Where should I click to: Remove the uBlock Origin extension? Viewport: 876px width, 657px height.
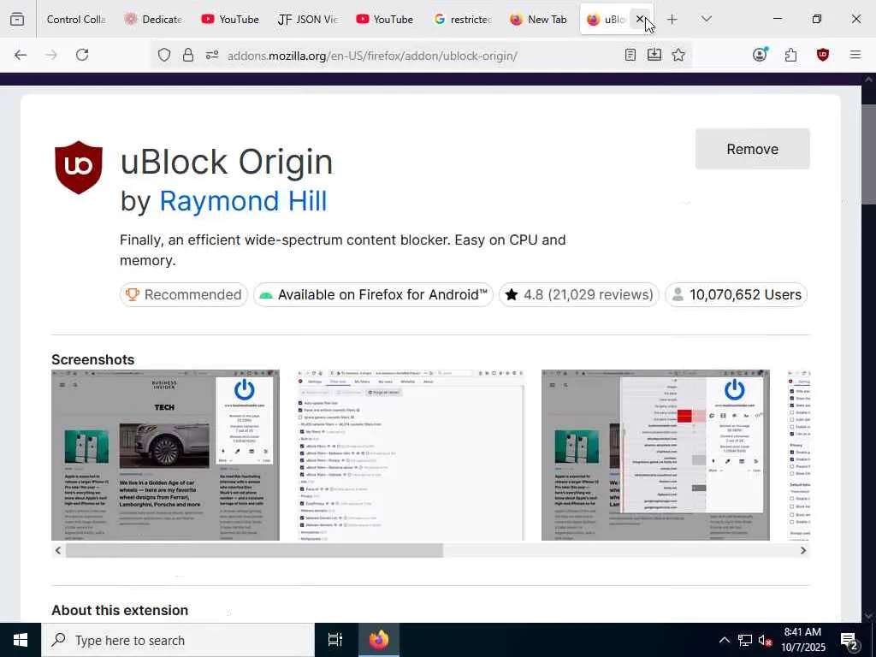click(x=752, y=149)
